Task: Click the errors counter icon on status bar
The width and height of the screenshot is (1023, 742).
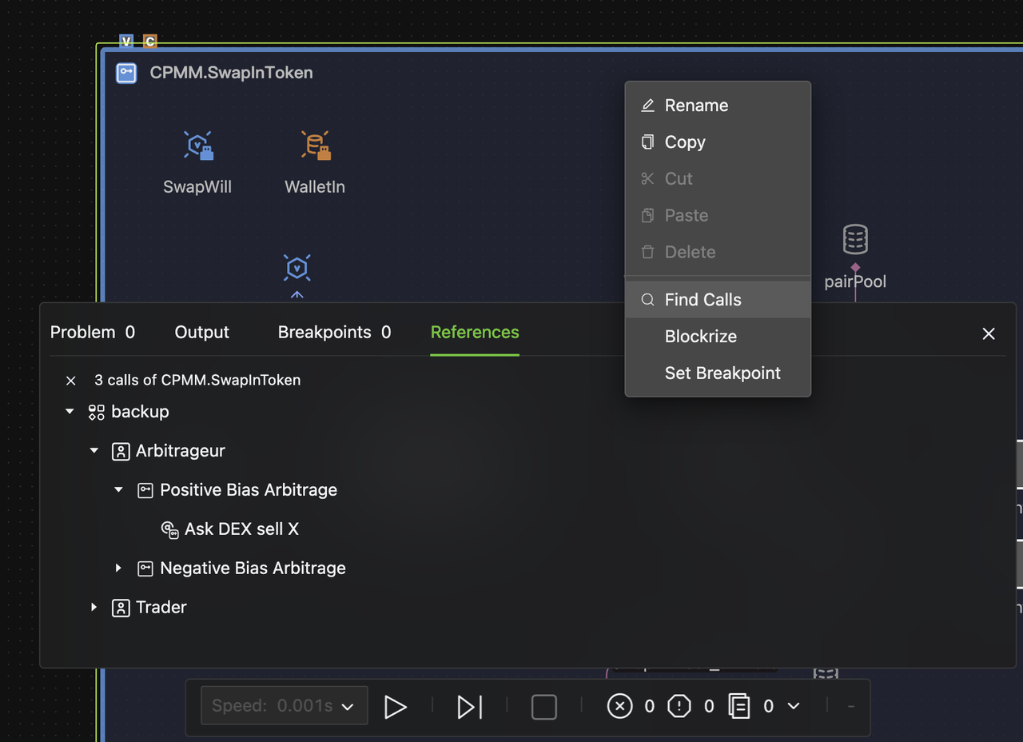Action: coord(620,706)
